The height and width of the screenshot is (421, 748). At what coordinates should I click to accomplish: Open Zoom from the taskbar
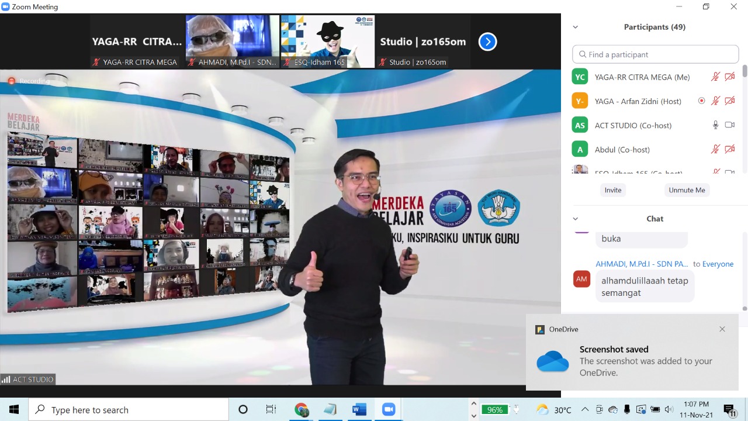pyautogui.click(x=389, y=410)
